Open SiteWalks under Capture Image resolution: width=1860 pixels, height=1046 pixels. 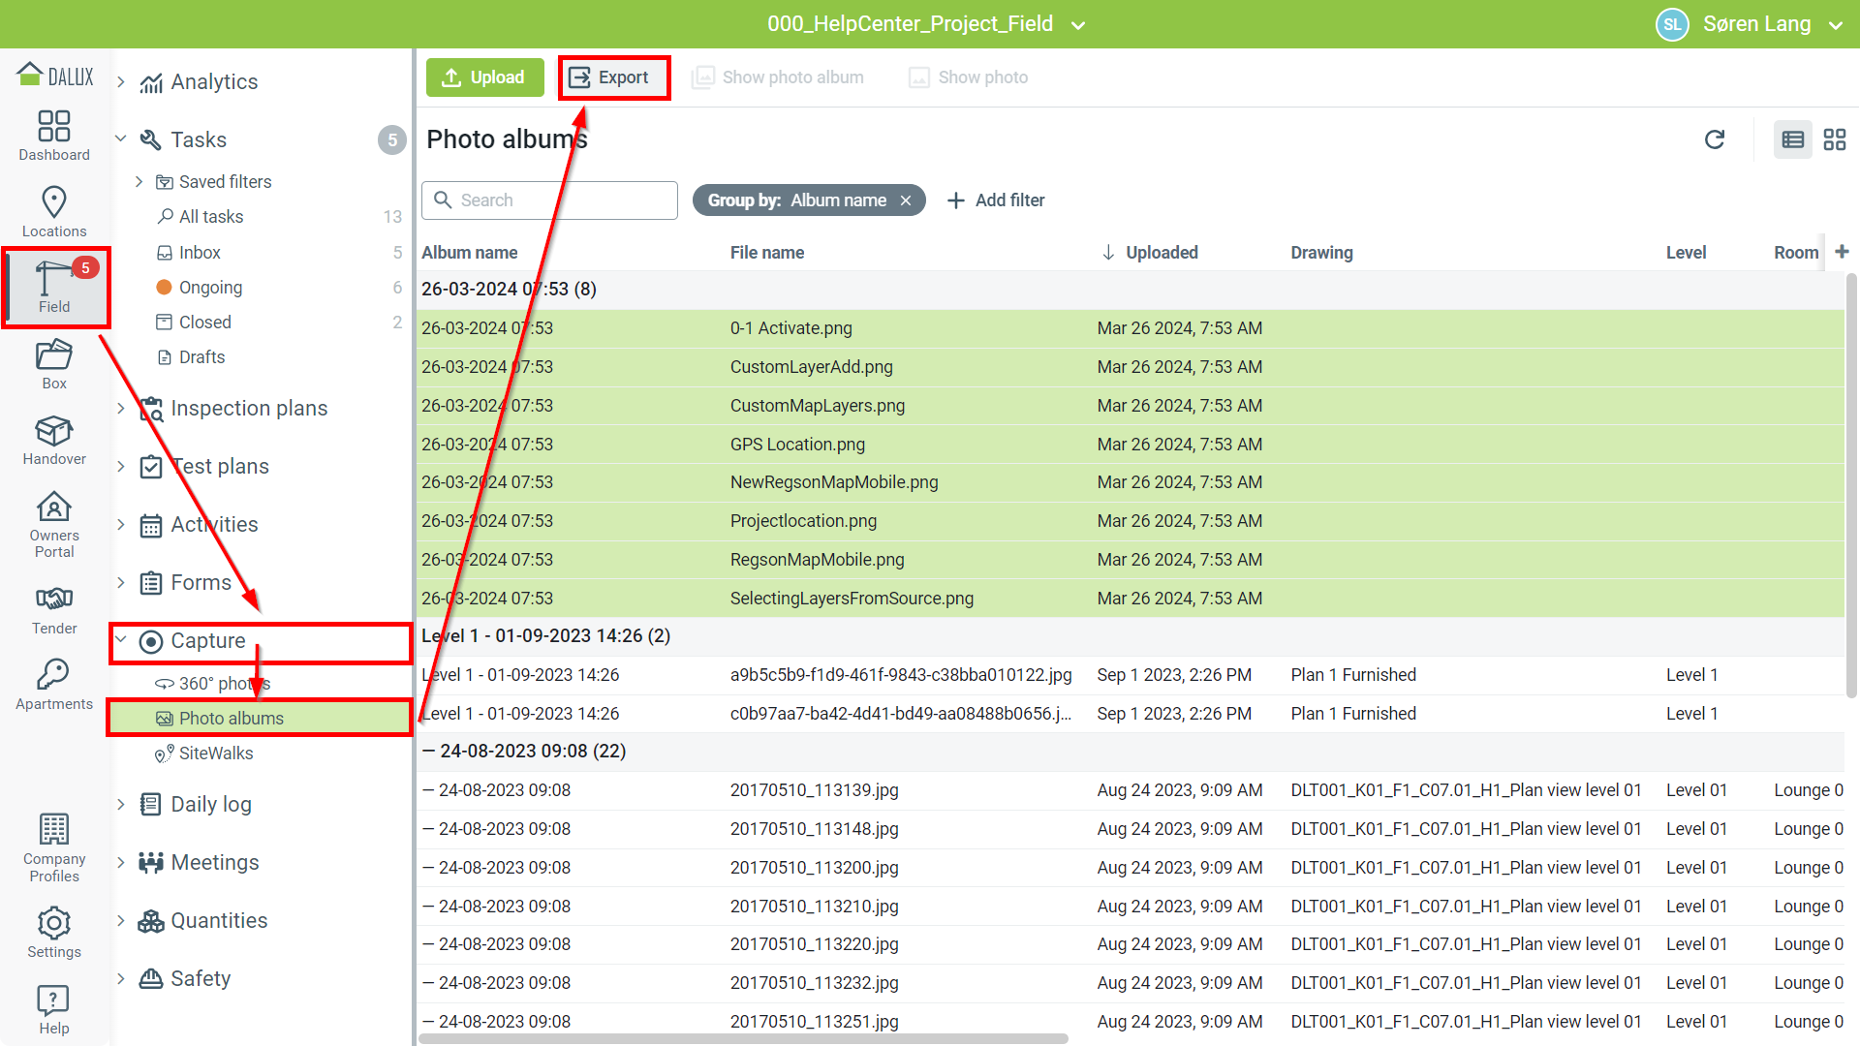pos(215,754)
